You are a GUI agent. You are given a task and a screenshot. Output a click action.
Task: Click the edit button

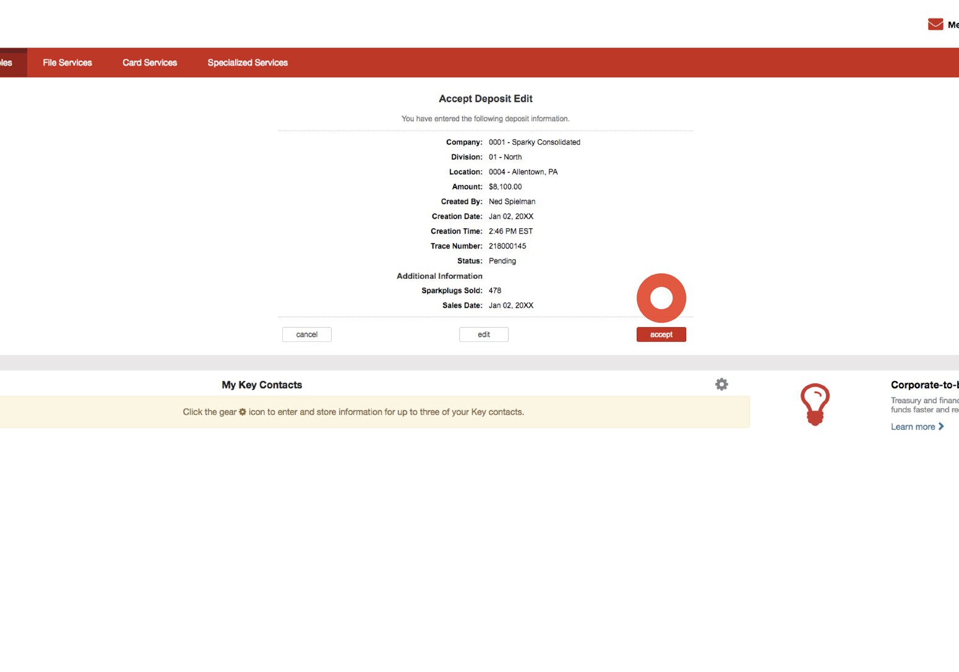point(483,334)
